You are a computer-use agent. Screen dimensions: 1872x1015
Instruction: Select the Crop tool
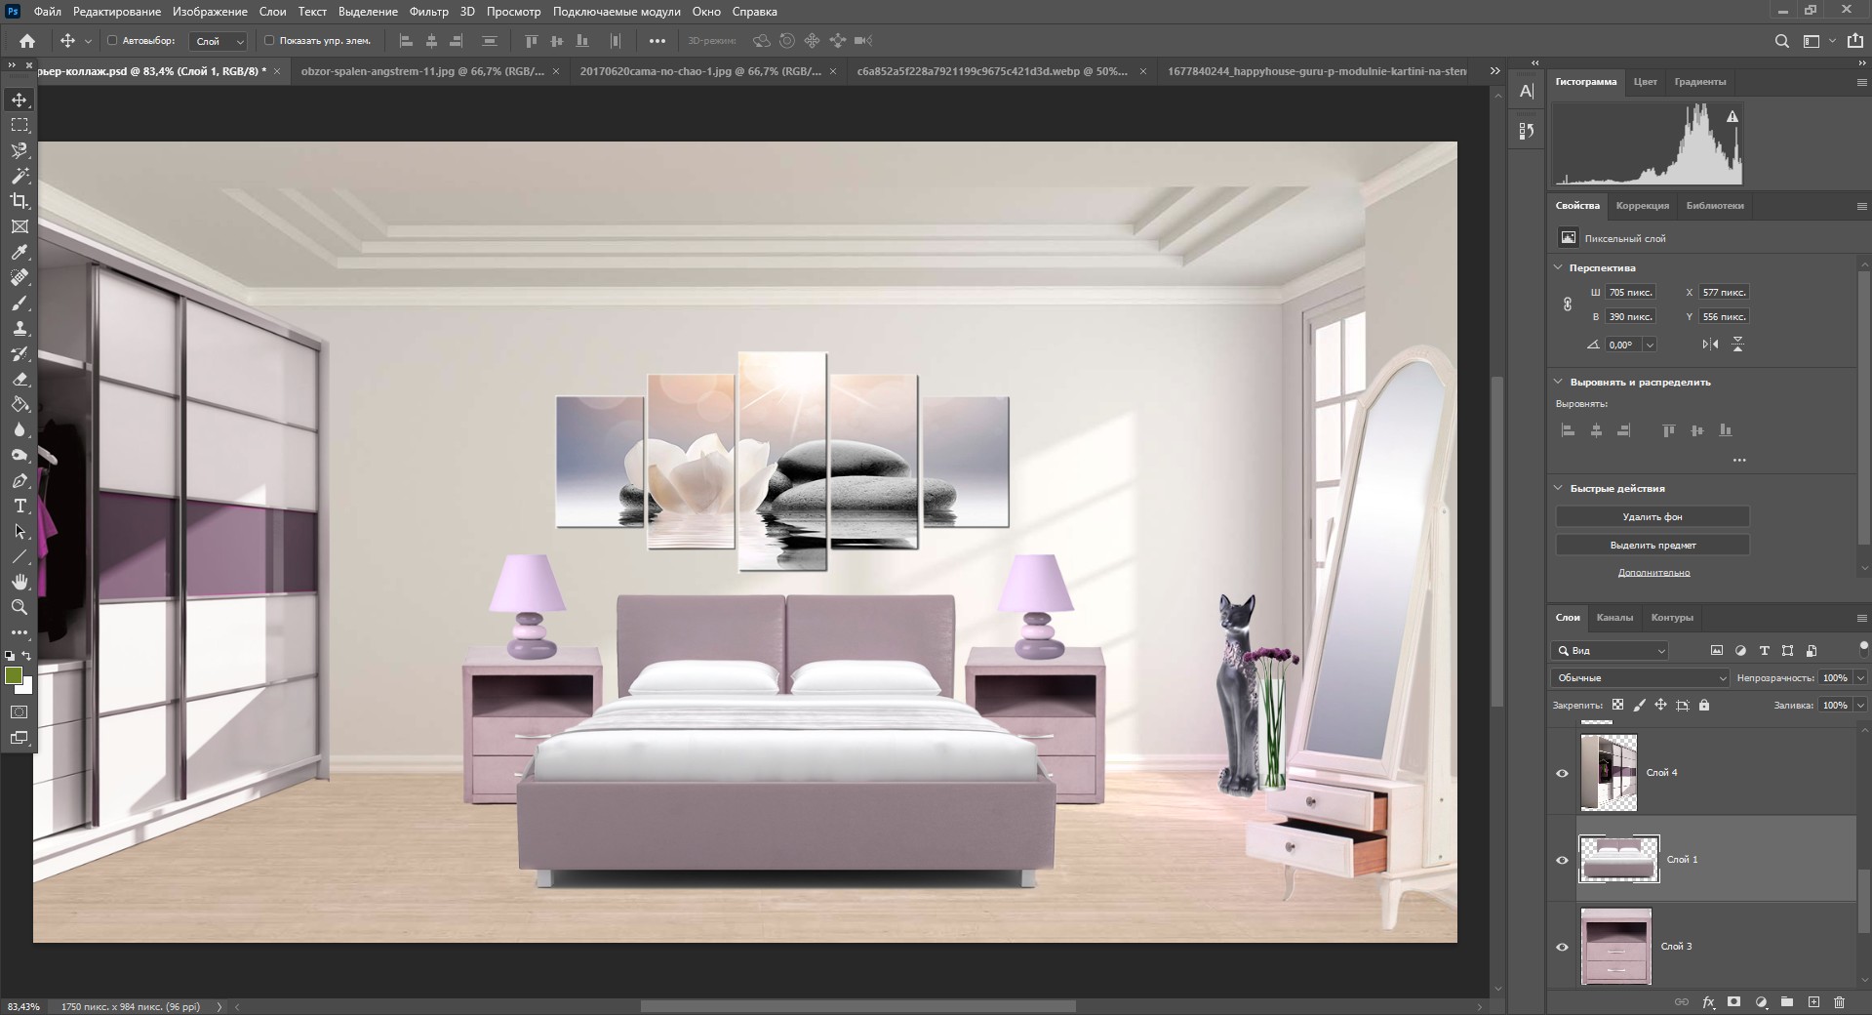click(x=20, y=201)
